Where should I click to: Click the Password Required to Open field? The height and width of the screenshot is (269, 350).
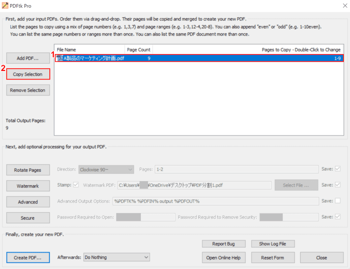tap(146, 217)
